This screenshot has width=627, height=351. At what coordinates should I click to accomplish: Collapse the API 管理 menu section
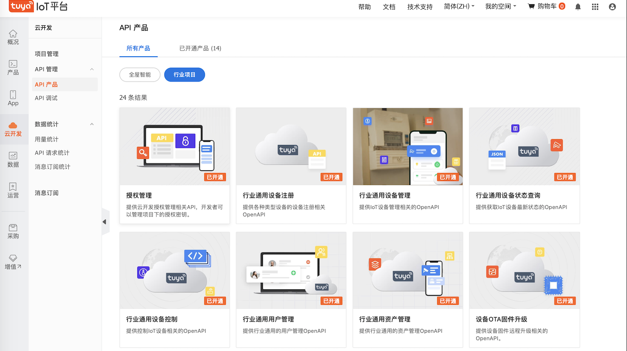[x=92, y=69]
